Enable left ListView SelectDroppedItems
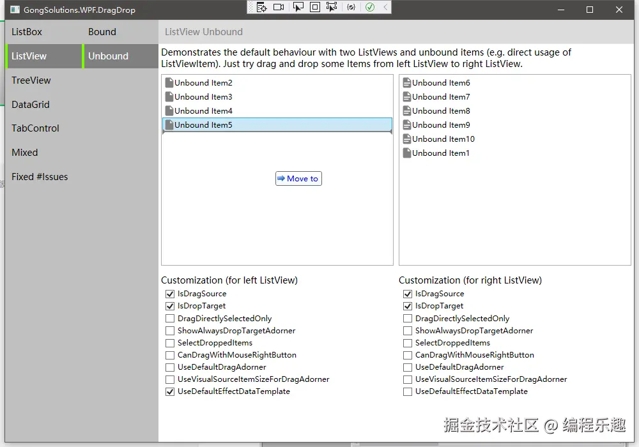Image resolution: width=639 pixels, height=447 pixels. 170,343
